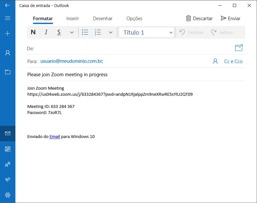Switch to Formatar tab
This screenshot has height=203, width=257.
43,19
